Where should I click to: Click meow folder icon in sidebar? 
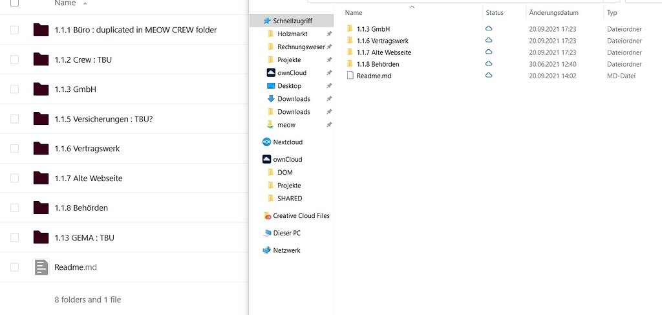pos(270,125)
